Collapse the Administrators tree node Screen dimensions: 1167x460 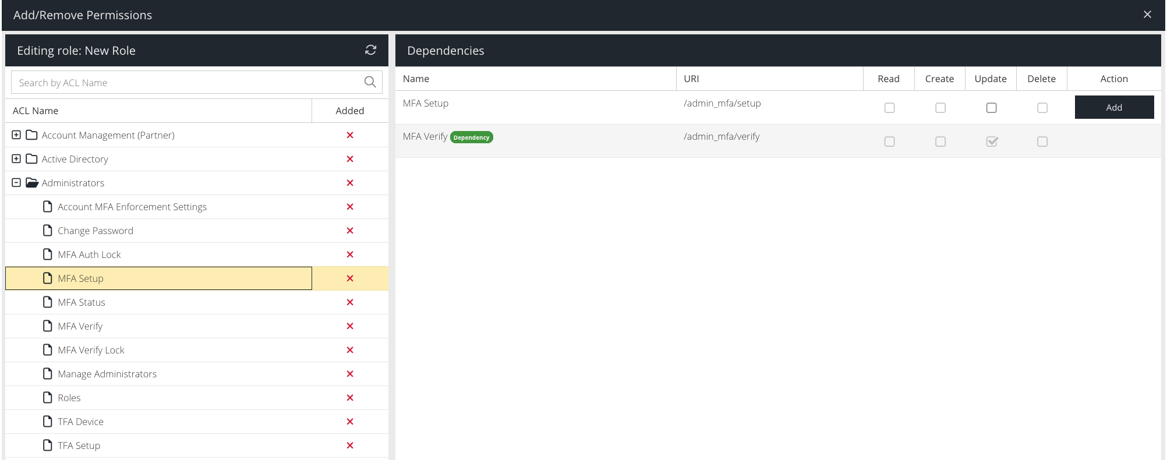pyautogui.click(x=16, y=183)
